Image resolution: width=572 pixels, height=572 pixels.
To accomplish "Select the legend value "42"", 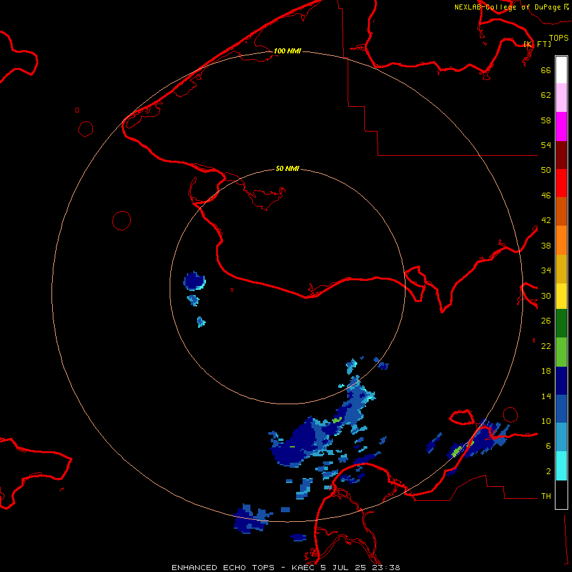I will coord(546,221).
